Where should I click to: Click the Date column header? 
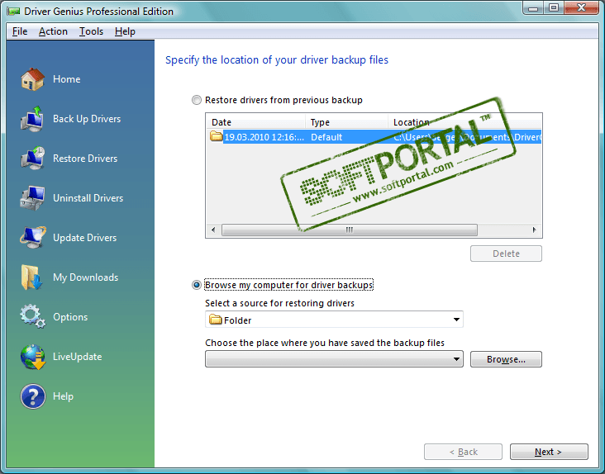click(x=255, y=122)
